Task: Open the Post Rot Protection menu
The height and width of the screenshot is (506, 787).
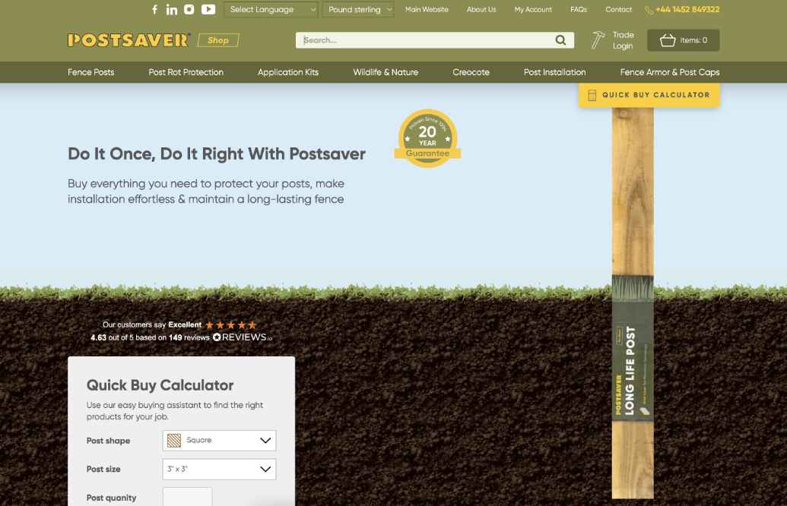Action: click(x=186, y=72)
